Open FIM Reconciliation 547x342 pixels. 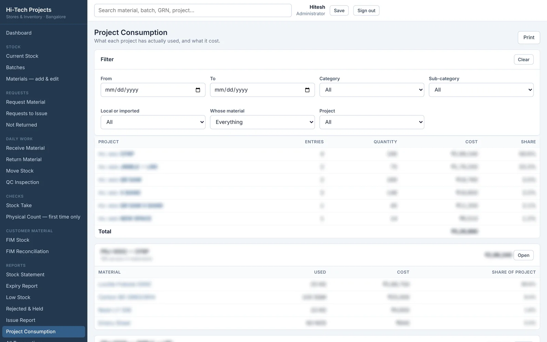click(x=43, y=251)
